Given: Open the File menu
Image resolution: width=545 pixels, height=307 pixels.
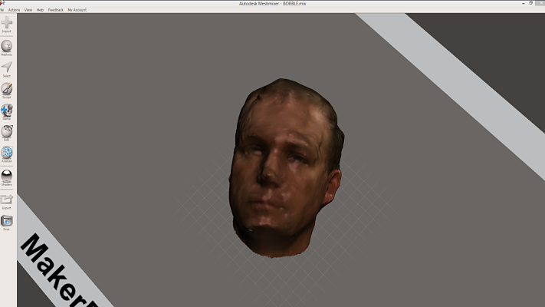Looking at the screenshot, I should 2,10.
